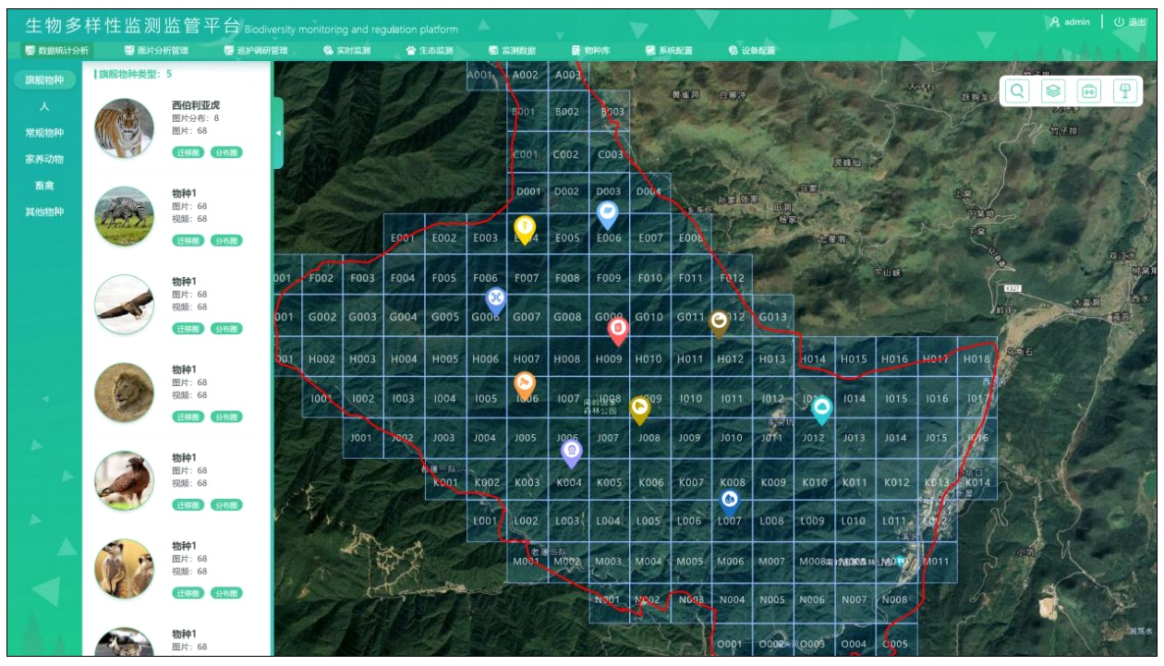The image size is (1164, 666).
Task: Select 畜禽 category
Action: (x=44, y=186)
